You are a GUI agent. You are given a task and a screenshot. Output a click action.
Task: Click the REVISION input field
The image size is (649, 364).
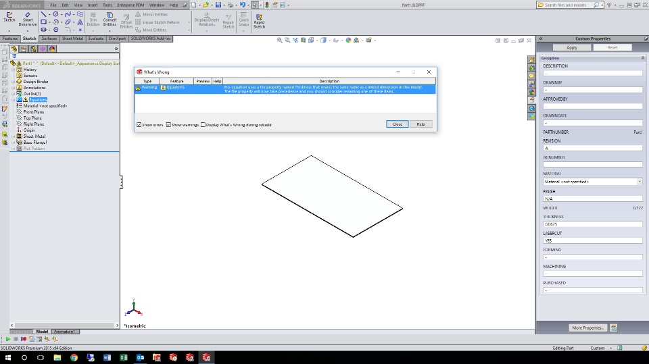click(593, 148)
